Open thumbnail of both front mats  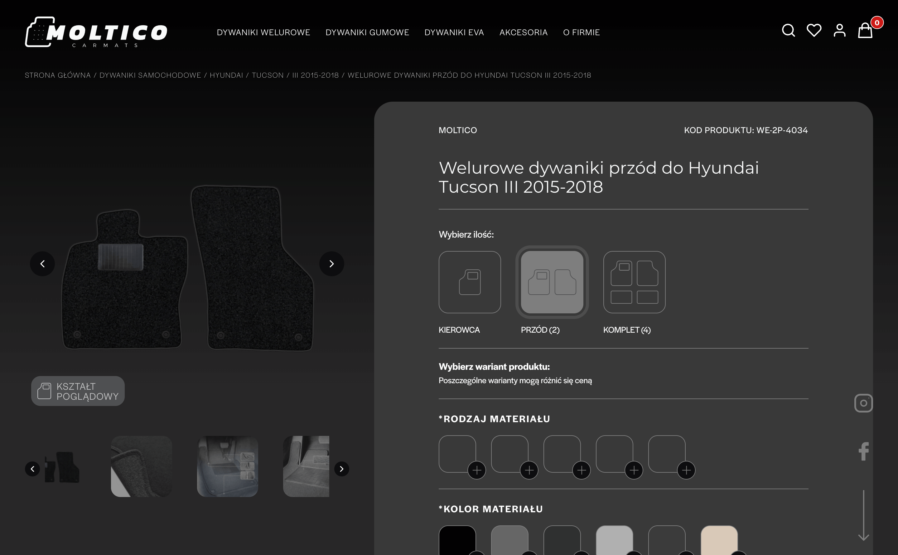[x=62, y=467]
